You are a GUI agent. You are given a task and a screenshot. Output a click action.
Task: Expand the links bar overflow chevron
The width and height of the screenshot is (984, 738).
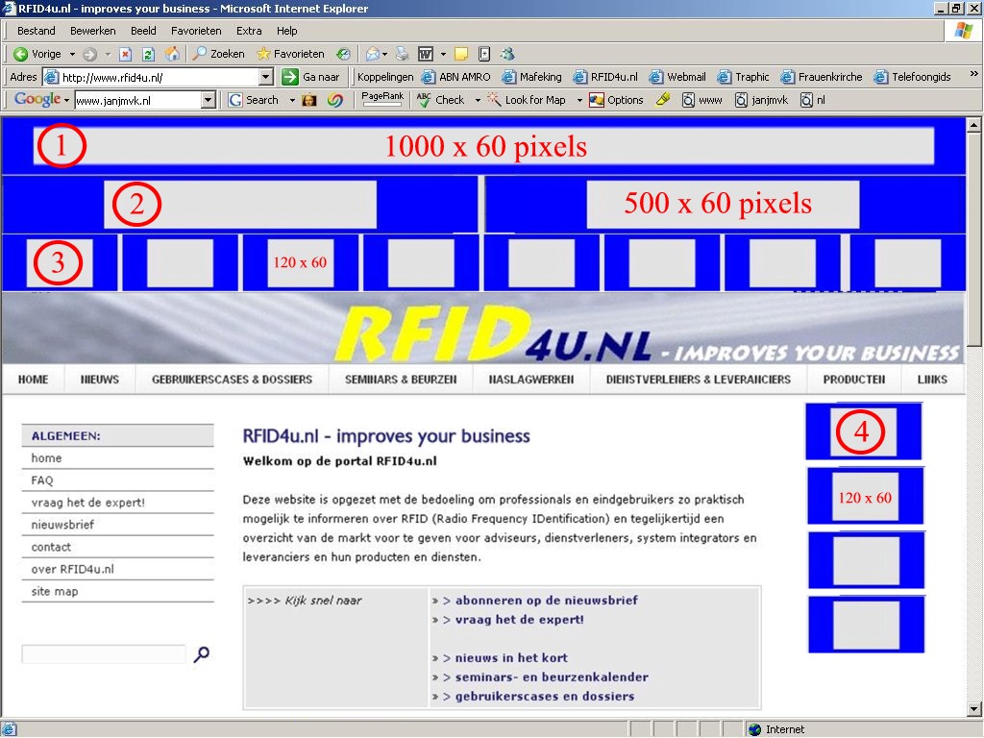point(974,74)
